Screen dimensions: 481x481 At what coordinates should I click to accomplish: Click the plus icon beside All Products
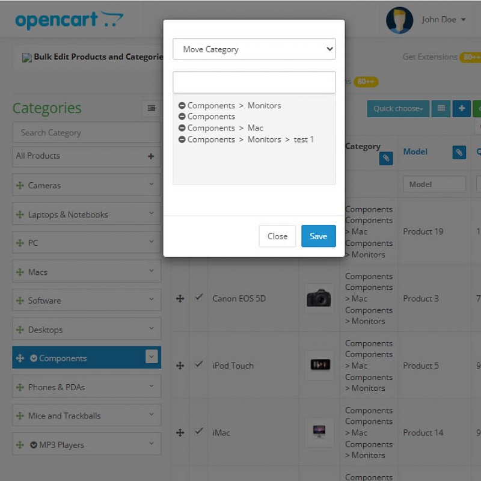[x=151, y=156]
